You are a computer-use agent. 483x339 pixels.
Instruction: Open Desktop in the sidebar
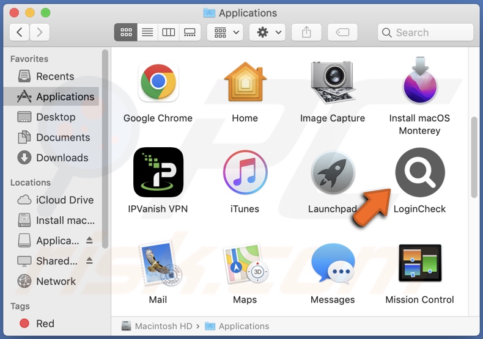click(51, 117)
